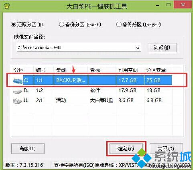
Task: Click the 关闭 (C) close button
Action: tap(166, 149)
